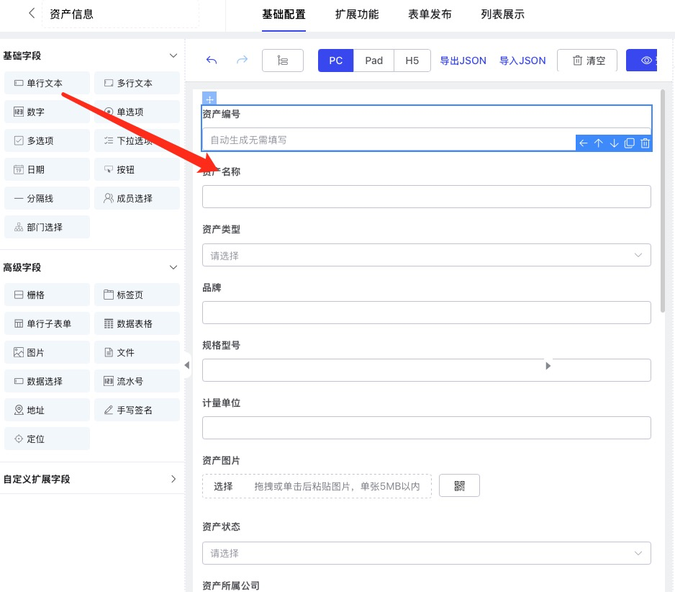This screenshot has width=675, height=592.
Task: Click the 导出JSON link
Action: (463, 60)
